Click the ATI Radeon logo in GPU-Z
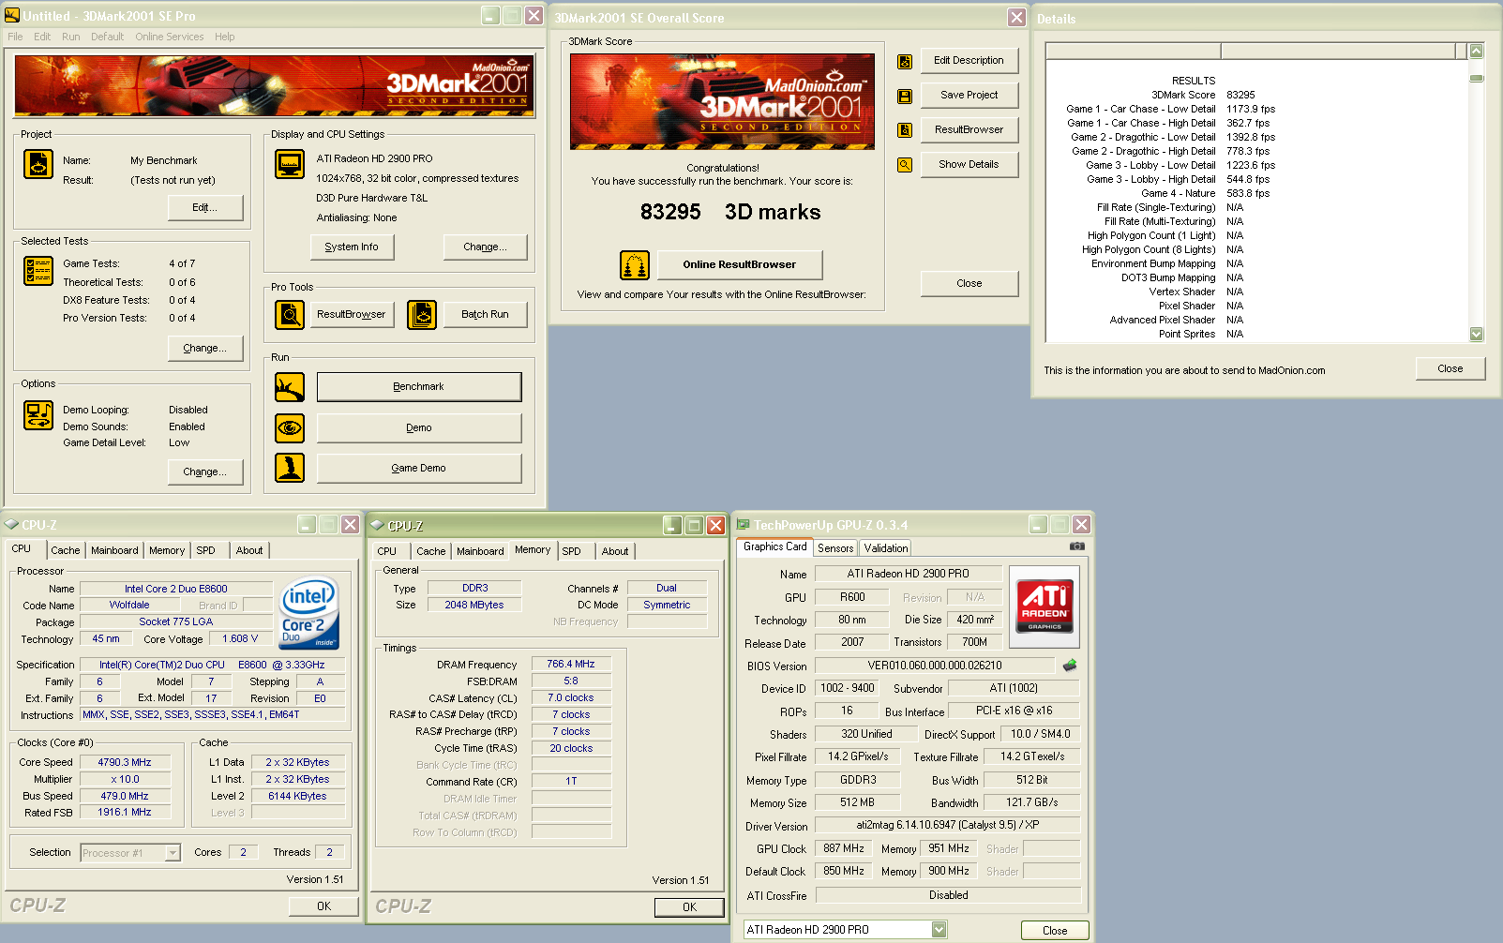This screenshot has height=943, width=1503. [1045, 606]
